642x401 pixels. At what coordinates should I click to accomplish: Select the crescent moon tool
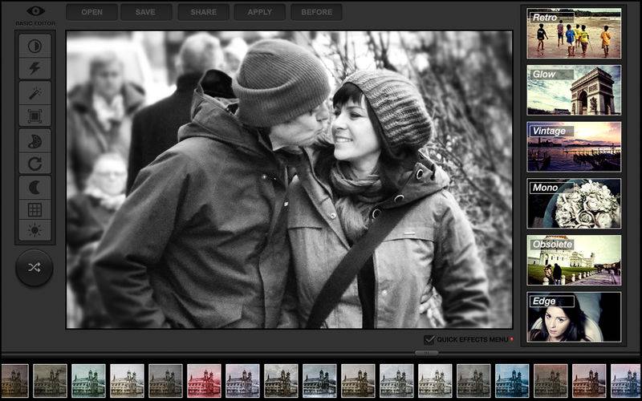[35, 188]
